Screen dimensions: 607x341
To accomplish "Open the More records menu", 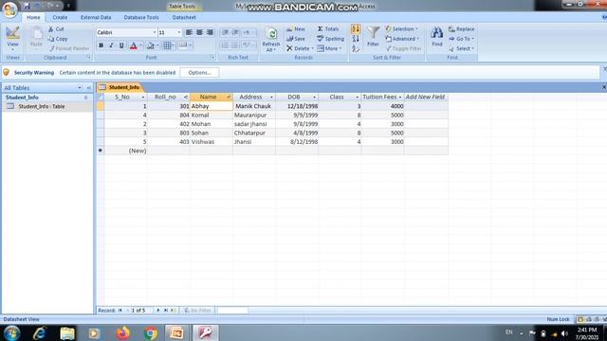I will pyautogui.click(x=329, y=48).
